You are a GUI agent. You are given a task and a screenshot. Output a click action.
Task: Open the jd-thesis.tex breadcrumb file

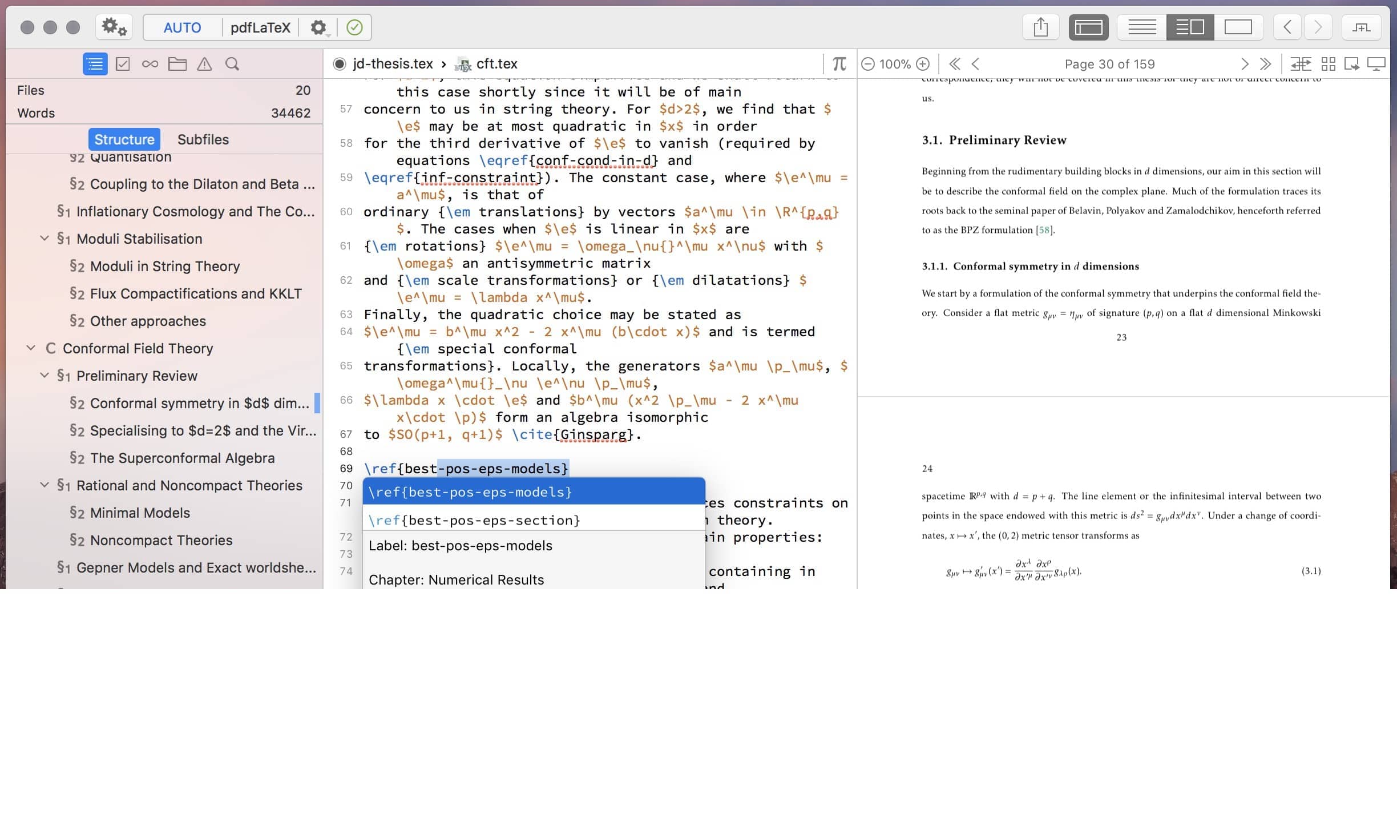(x=393, y=64)
